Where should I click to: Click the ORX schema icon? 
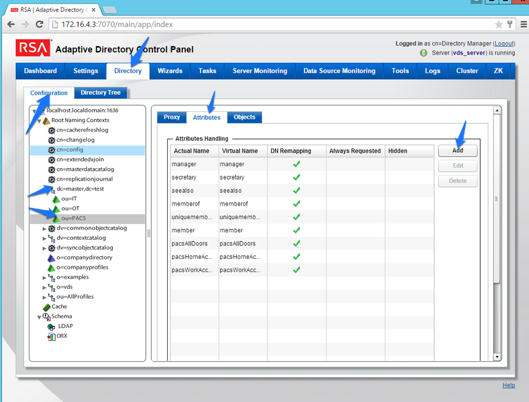coord(52,336)
